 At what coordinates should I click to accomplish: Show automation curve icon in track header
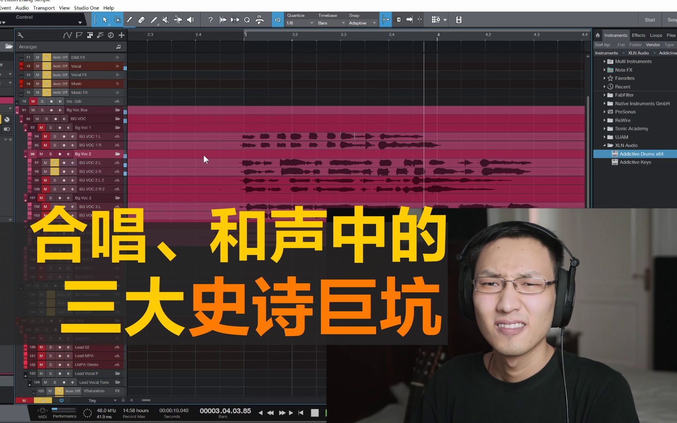pos(68,35)
